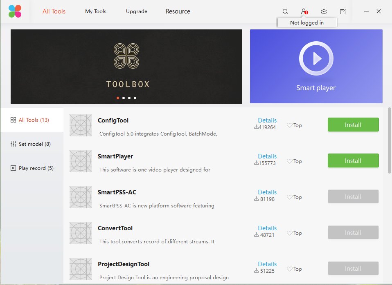This screenshot has width=392, height=285.
Task: Click the ConvertTool placeholder icon
Action: [81, 233]
